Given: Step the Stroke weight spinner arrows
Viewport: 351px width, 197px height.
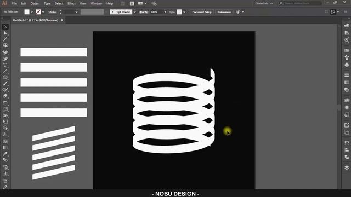Looking at the screenshot, I should coord(60,12).
